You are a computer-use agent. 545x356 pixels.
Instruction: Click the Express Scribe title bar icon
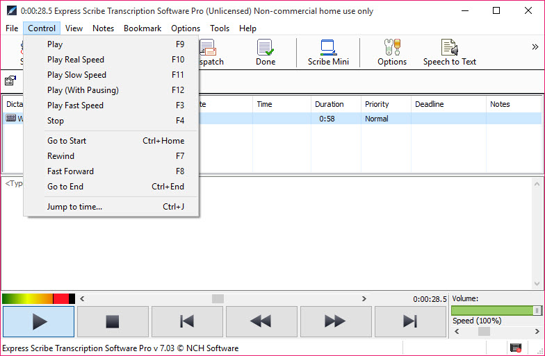point(12,11)
